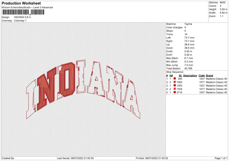
Task: Click stitch count '1363' in stop row 3
Action: coord(179,85)
